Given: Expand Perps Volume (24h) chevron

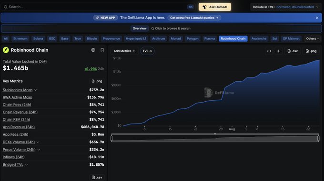Looking at the screenshot, I should tap(39, 150).
